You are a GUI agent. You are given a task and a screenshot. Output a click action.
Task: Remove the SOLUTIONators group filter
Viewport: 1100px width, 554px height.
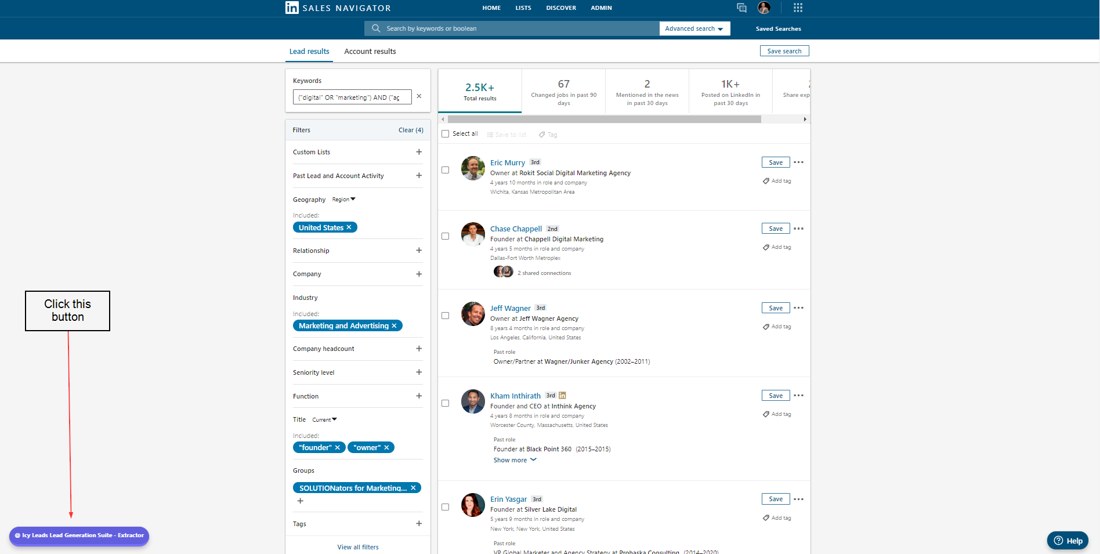tap(413, 488)
